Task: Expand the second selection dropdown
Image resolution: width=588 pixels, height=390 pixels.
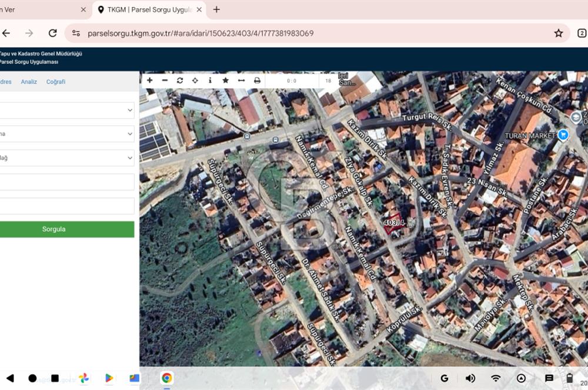Action: point(66,133)
